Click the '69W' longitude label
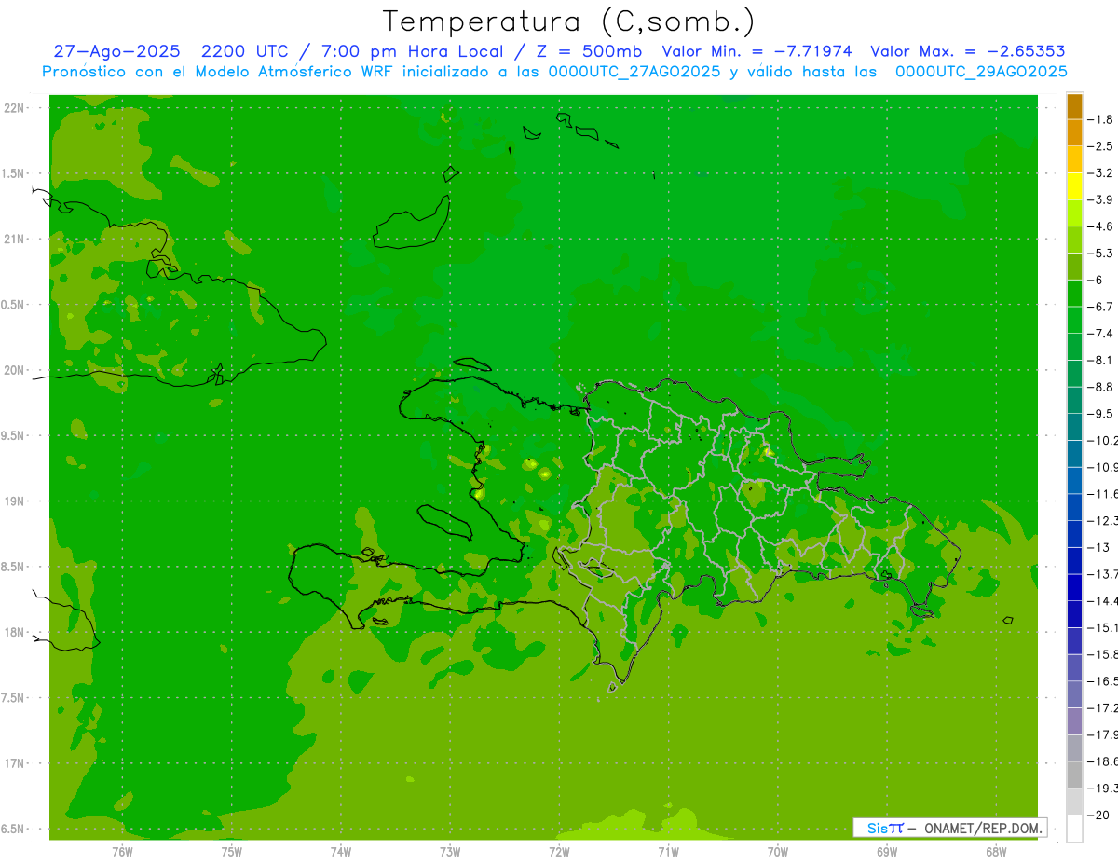 click(887, 851)
